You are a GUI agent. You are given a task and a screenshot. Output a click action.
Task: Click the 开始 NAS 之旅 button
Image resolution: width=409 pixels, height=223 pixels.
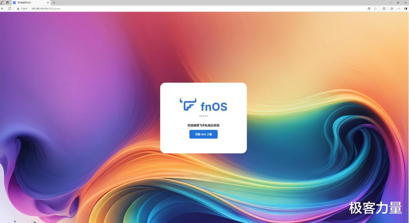(203, 134)
